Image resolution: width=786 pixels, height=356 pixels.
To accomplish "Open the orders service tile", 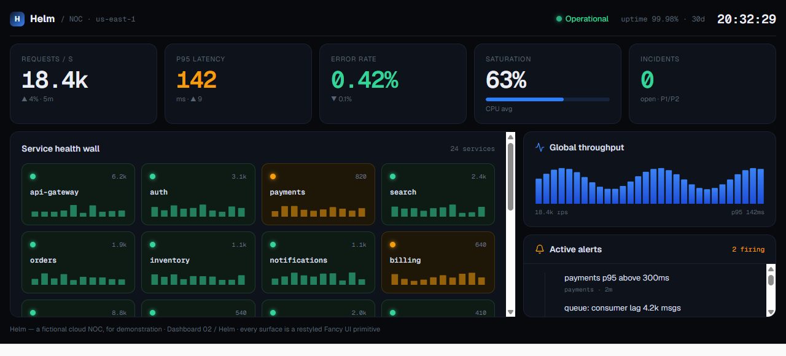I will click(78, 262).
